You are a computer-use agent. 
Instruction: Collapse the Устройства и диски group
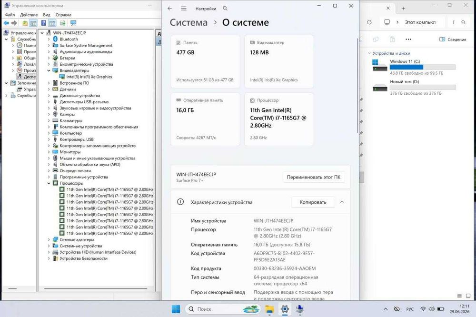click(x=369, y=53)
